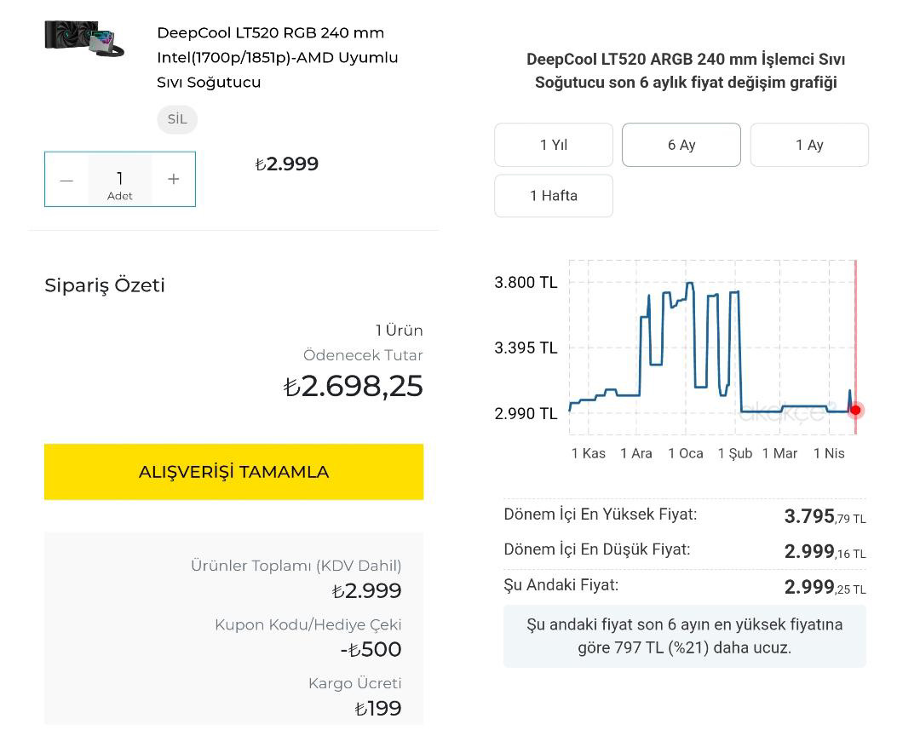
Task: Select the lowest price 2.999,16 TL value
Action: point(825,552)
